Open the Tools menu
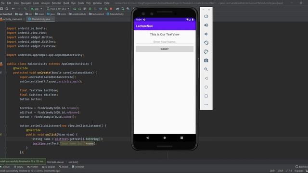 pyautogui.click(x=81, y=3)
